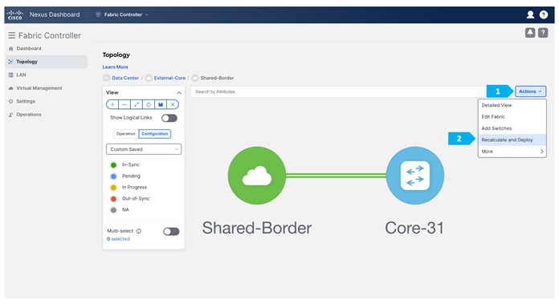Go to Data Center breadcrumb

point(125,78)
